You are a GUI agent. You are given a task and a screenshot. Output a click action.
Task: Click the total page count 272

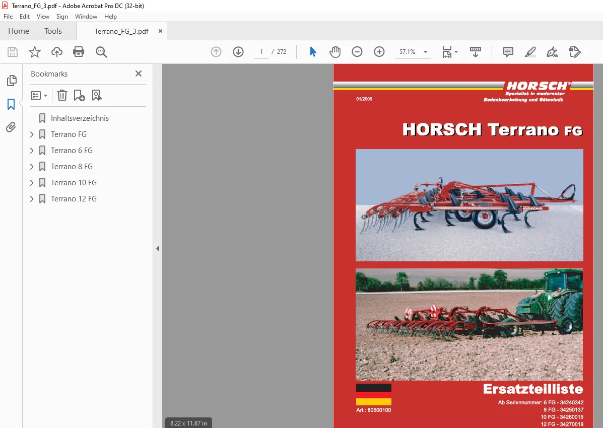[282, 52]
